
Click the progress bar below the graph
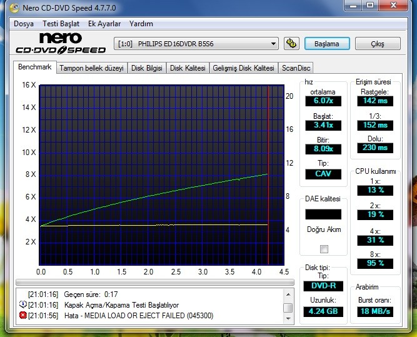(155, 282)
